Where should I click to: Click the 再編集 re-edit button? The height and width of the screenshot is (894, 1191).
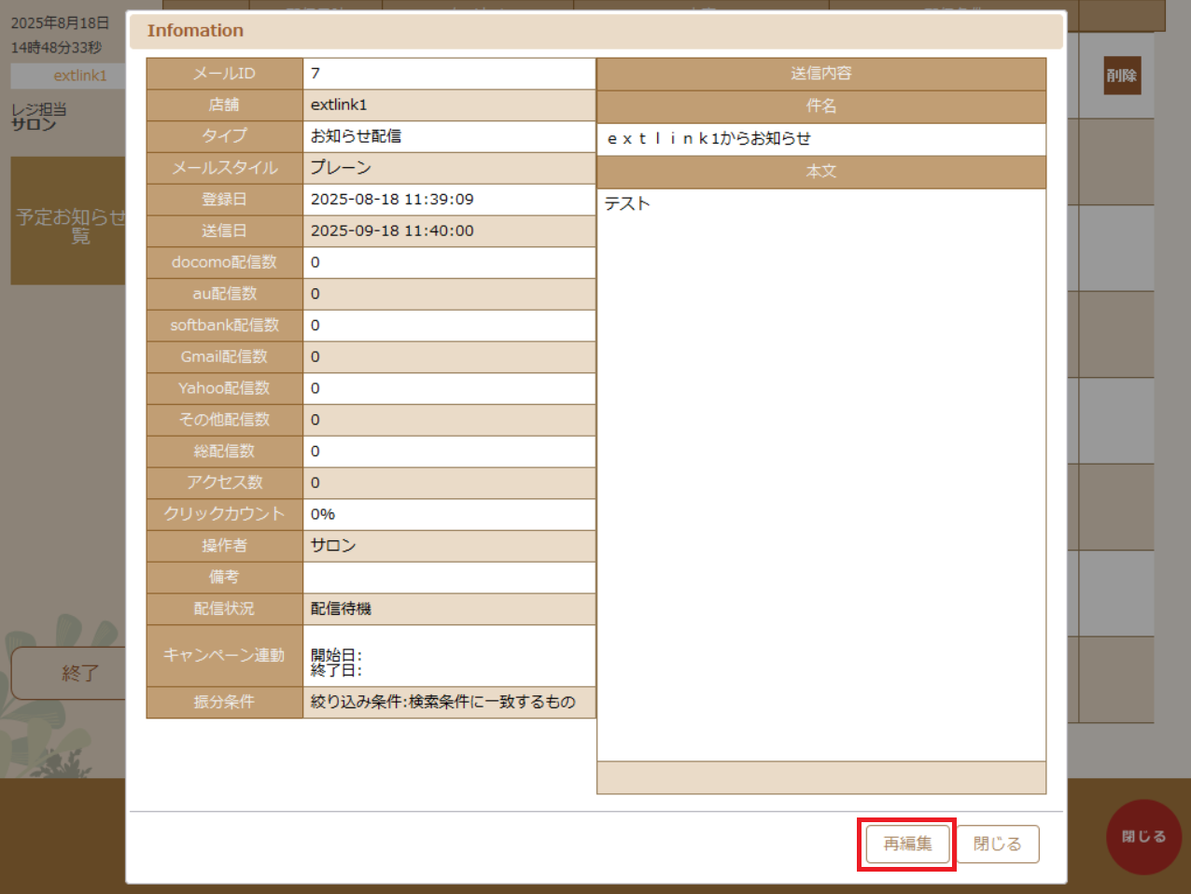[904, 843]
